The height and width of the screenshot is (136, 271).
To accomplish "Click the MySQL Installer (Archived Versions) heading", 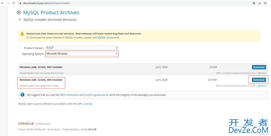I will (50, 20).
